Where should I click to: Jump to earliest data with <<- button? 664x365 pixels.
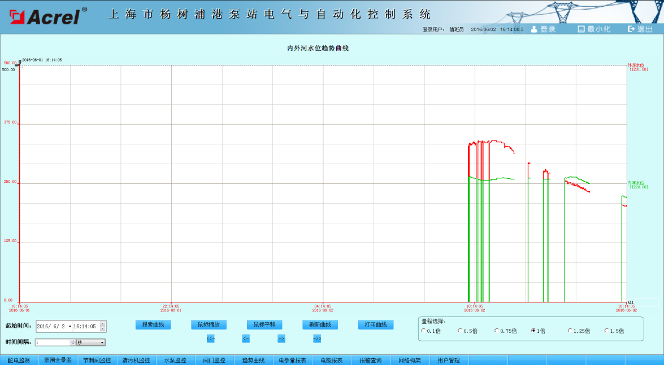click(210, 338)
